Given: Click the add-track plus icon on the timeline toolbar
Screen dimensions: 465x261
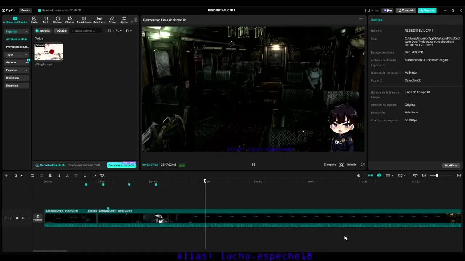Looking at the screenshot, I should pos(6,175).
